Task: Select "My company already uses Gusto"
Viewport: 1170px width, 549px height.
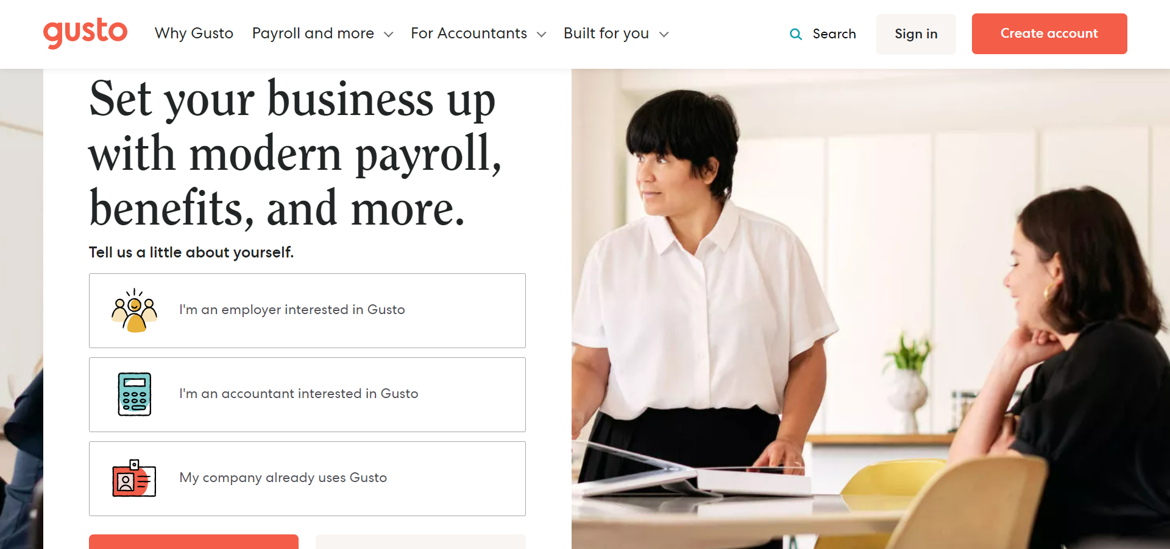Action: pyautogui.click(x=307, y=478)
